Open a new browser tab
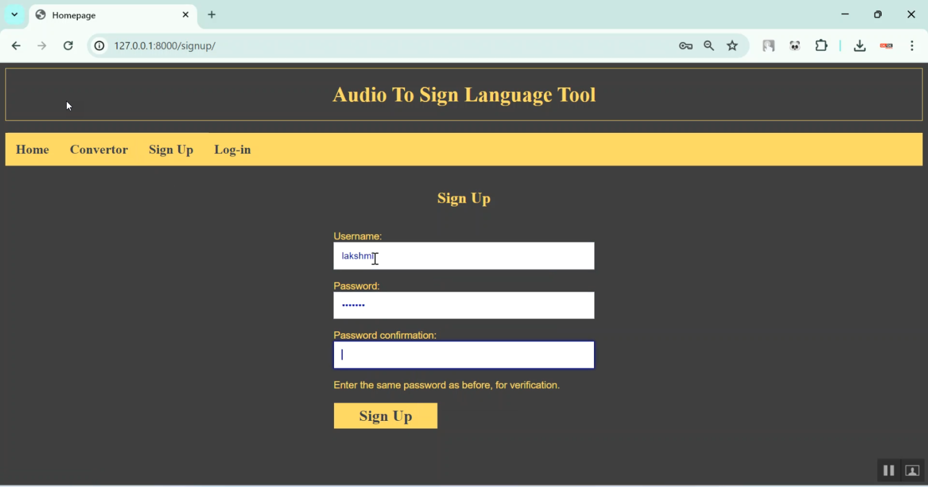The height and width of the screenshot is (487, 928). (212, 15)
